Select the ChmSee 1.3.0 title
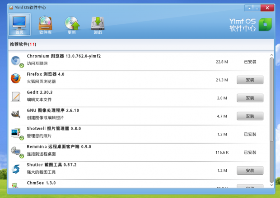The width and height of the screenshot is (280, 198). click(41, 183)
